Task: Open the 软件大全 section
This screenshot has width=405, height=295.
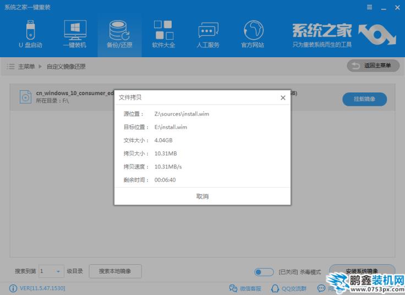Action: 163,34
